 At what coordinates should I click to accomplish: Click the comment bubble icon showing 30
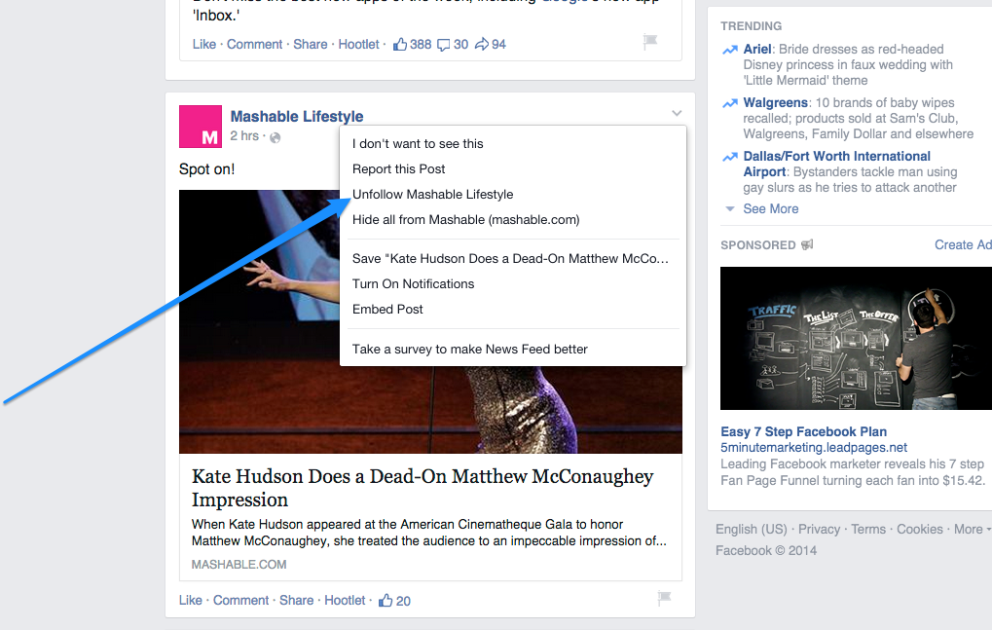click(x=444, y=45)
